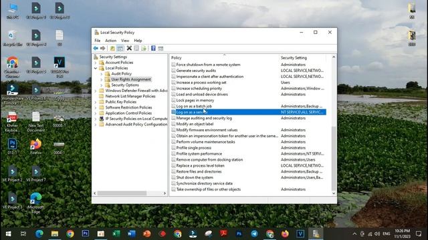428x240 pixels.
Task: Open the Action menu
Action: point(110,41)
